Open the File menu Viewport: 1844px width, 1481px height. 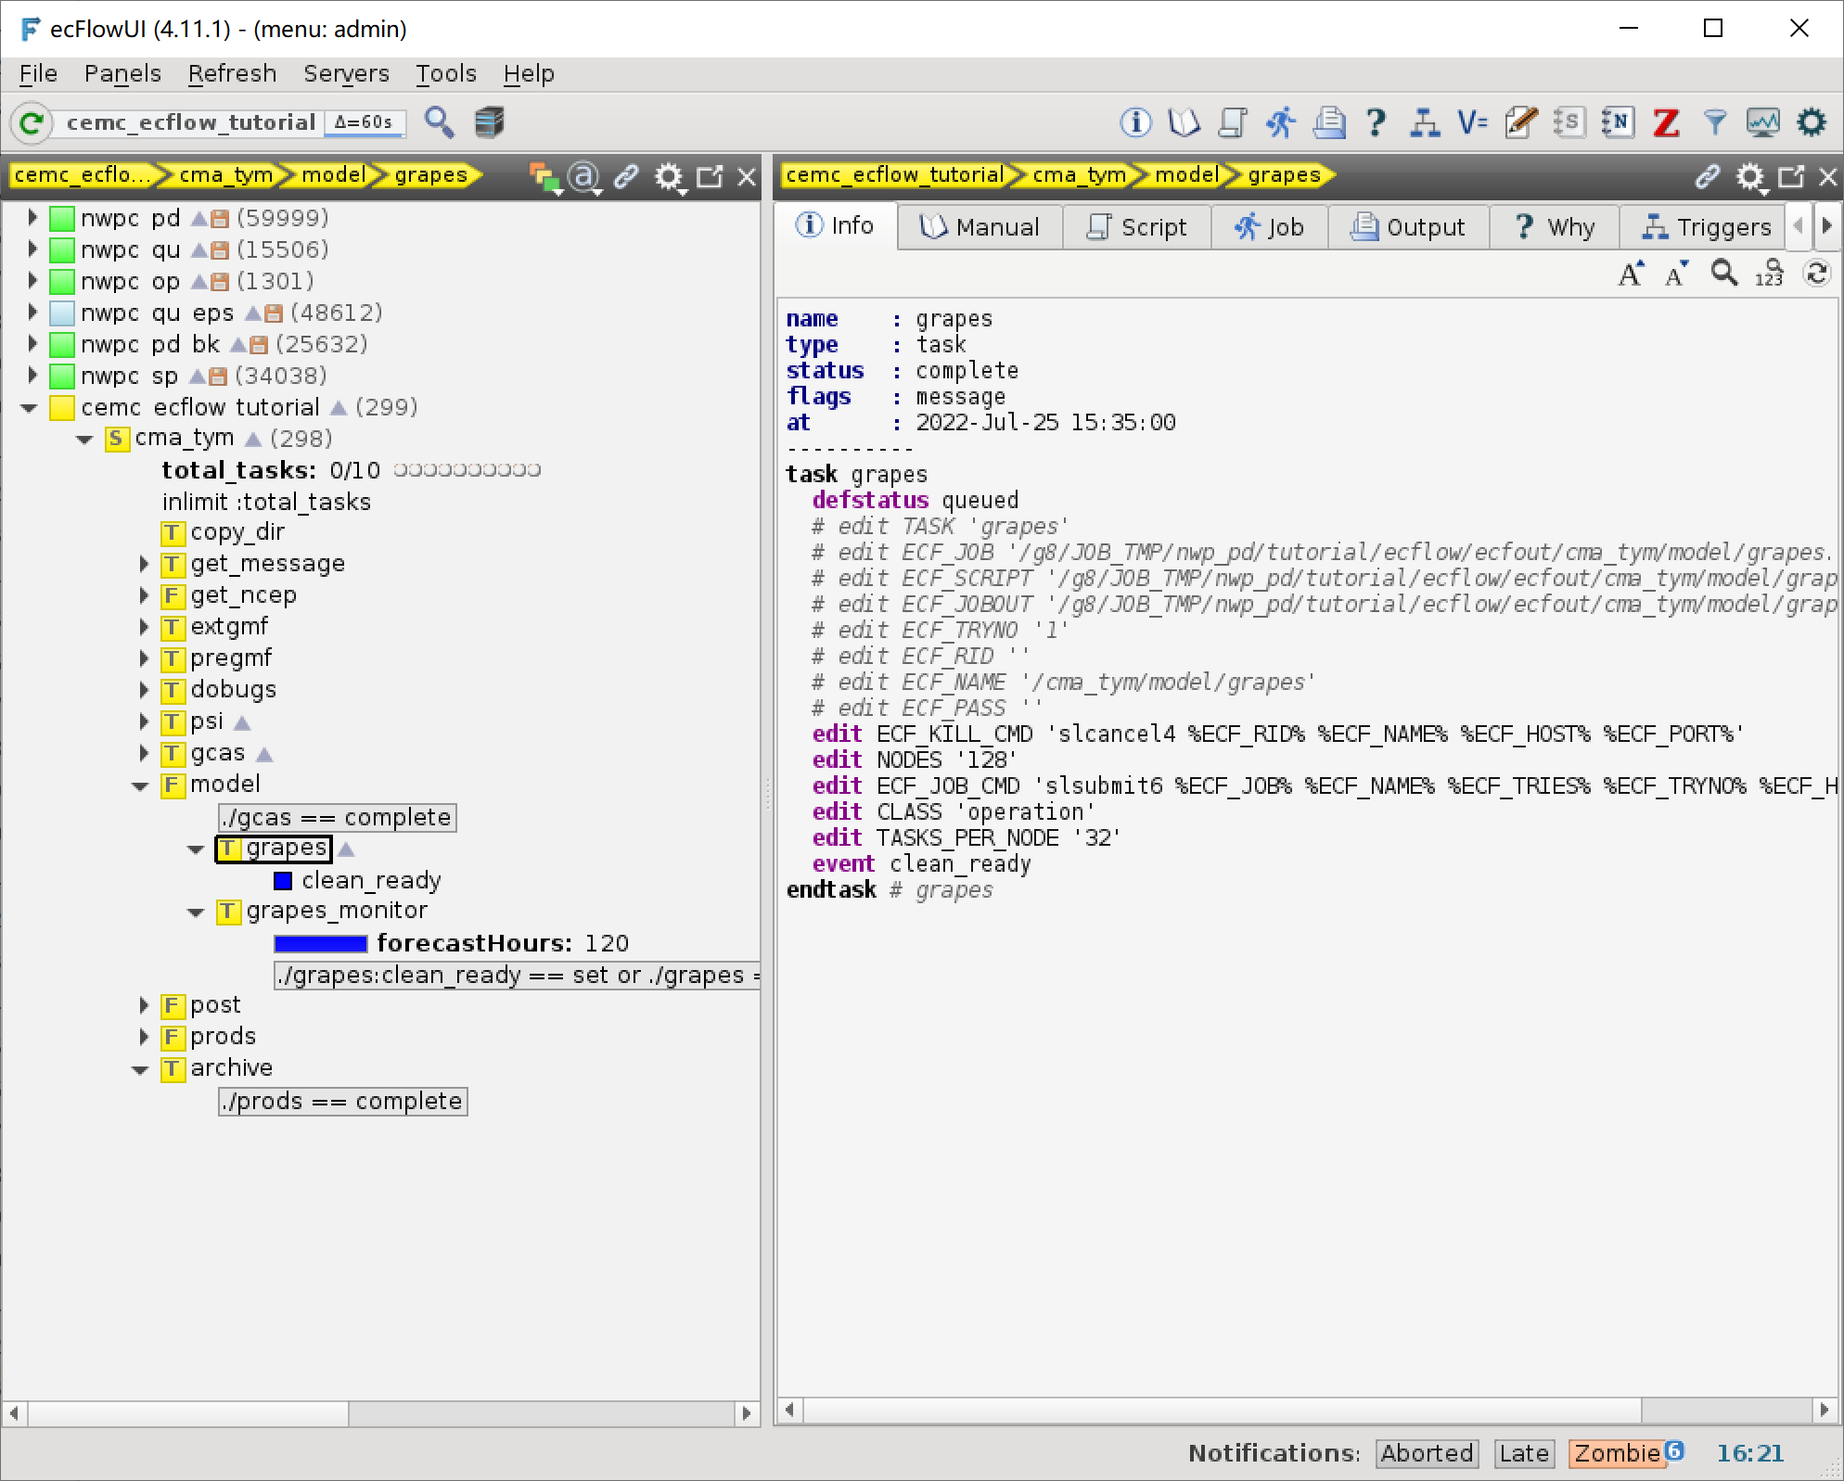point(38,73)
